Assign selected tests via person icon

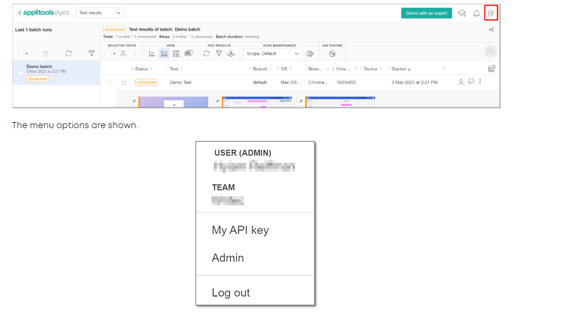pyautogui.click(x=123, y=54)
